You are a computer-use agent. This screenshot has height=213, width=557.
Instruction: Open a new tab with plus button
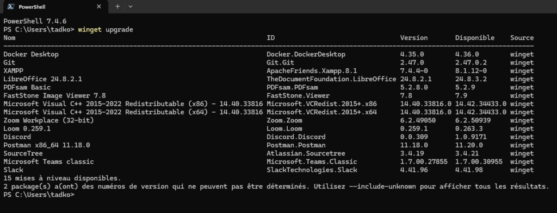point(117,7)
